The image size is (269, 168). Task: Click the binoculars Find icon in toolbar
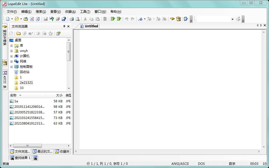coord(172,19)
